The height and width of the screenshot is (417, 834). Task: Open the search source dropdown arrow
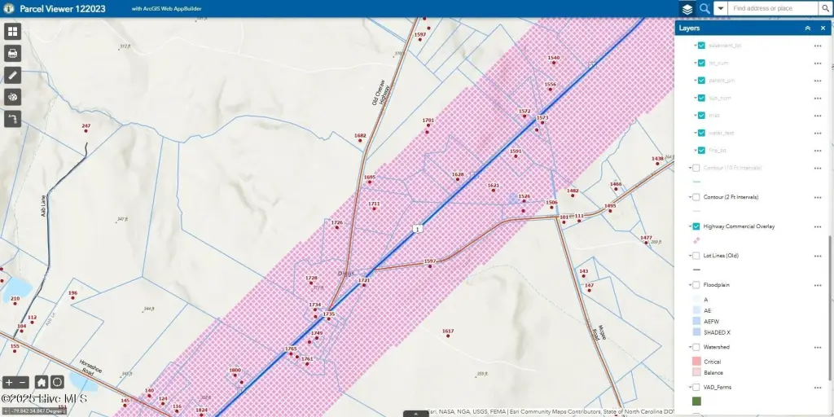[x=720, y=9]
